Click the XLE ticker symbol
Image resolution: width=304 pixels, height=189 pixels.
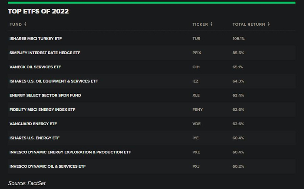pos(196,95)
